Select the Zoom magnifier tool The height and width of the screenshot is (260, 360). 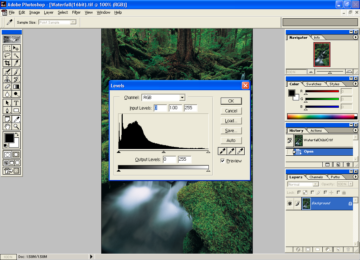pyautogui.click(x=16, y=126)
